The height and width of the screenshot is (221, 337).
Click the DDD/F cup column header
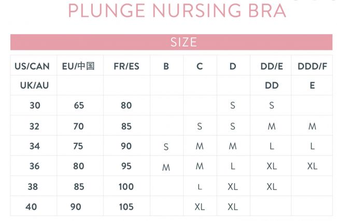click(x=312, y=66)
